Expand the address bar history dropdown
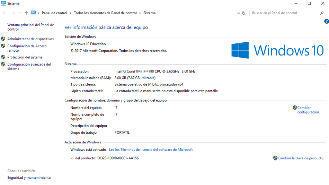This screenshot has width=329, height=185. pyautogui.click(x=238, y=13)
